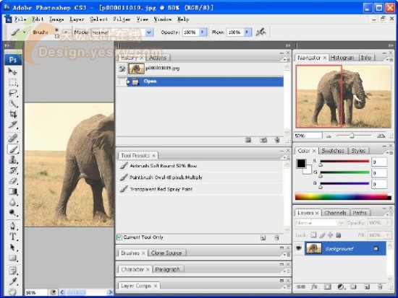Select the Rectangular Marquee tool
Screen dimensions: 398x298
[x=12, y=82]
